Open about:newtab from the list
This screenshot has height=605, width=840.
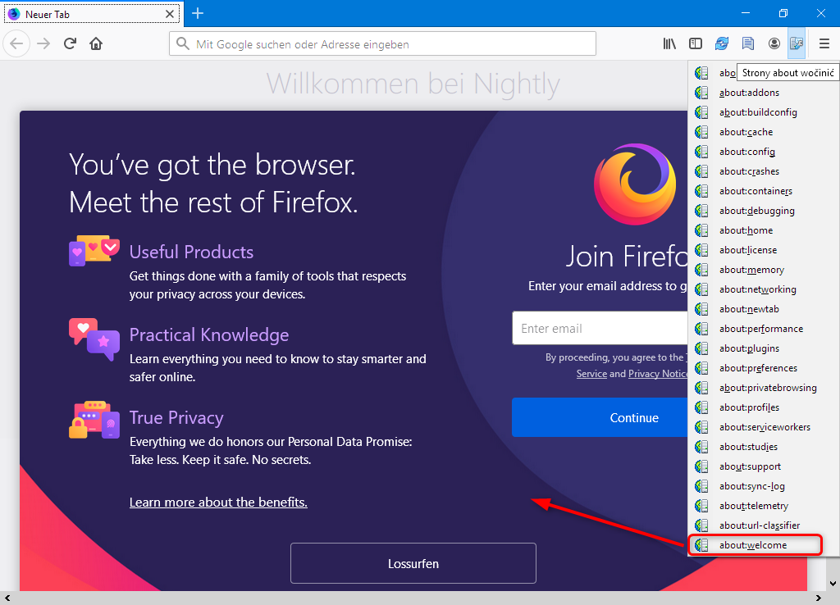[764, 309]
